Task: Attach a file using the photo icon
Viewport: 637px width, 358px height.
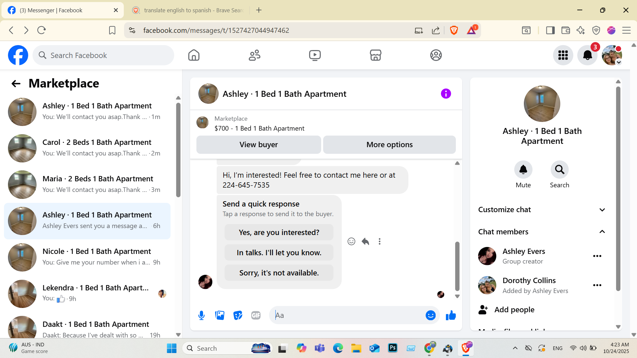Action: point(220,315)
